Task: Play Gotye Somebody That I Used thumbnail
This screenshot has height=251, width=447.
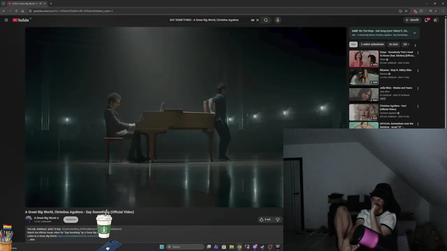Action: click(x=364, y=59)
